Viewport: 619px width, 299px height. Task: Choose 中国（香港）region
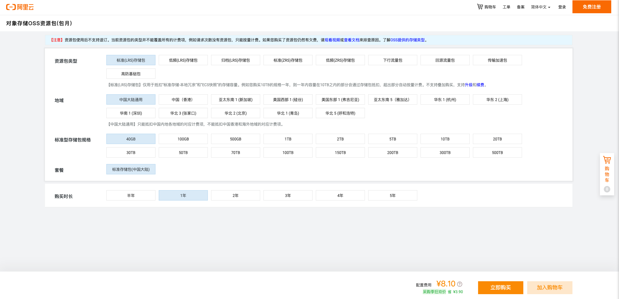pos(183,99)
